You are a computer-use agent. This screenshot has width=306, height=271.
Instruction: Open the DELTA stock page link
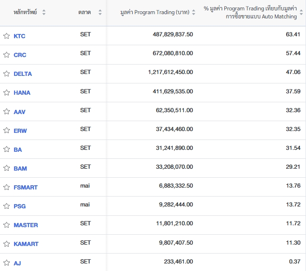[x=23, y=74]
